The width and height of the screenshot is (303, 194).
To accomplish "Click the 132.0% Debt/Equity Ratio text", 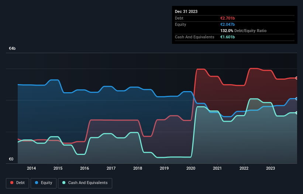I will [243, 31].
